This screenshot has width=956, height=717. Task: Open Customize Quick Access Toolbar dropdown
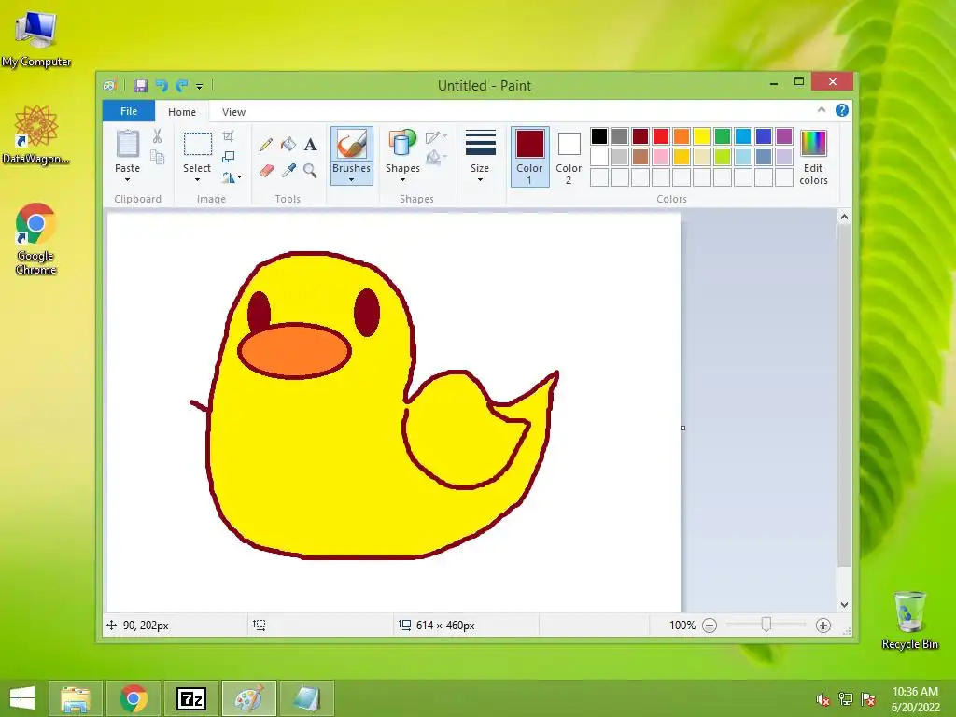[x=200, y=86]
